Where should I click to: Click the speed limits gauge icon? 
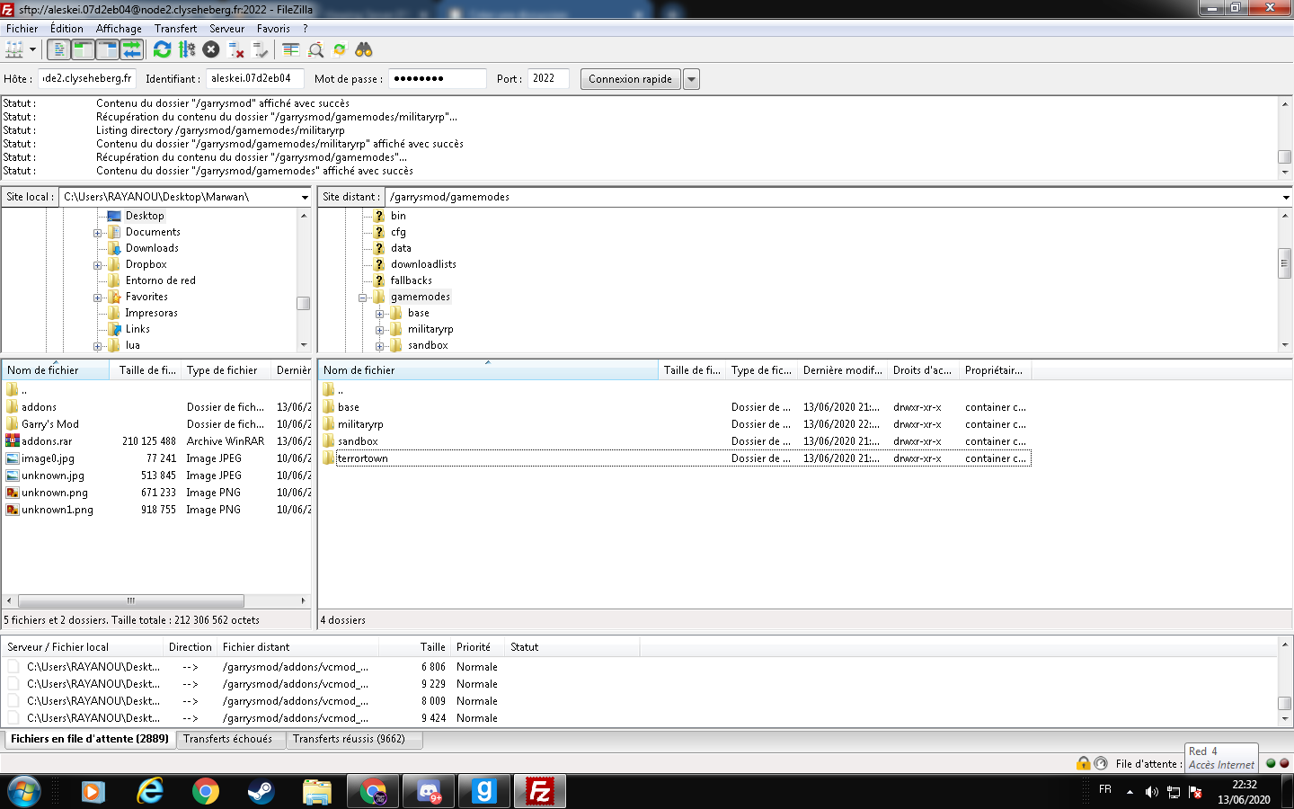pyautogui.click(x=1101, y=763)
